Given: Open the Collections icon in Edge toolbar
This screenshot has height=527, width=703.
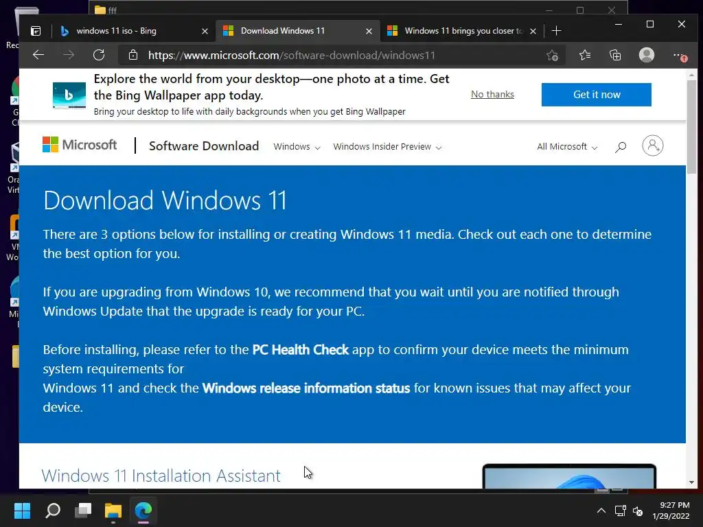Looking at the screenshot, I should [x=615, y=55].
